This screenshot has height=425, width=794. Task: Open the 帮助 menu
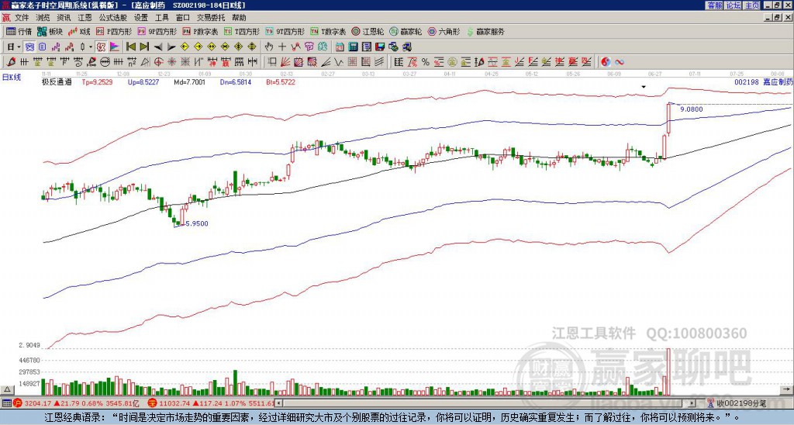[x=239, y=18]
